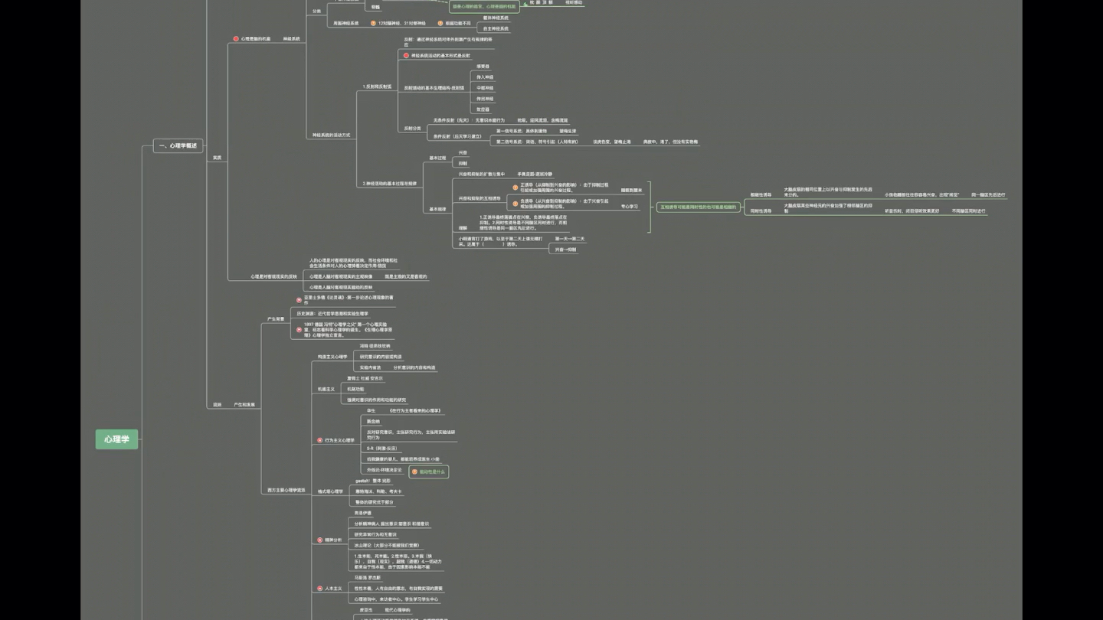Click the 躯体神经系统 leaf node
Screen dimensions: 1103x620
point(496,18)
